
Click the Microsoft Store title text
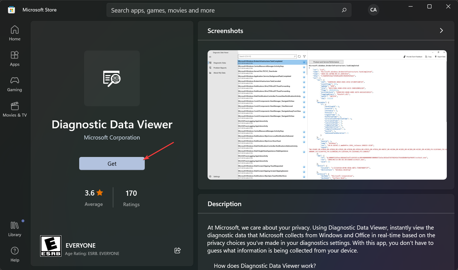pyautogui.click(x=40, y=10)
